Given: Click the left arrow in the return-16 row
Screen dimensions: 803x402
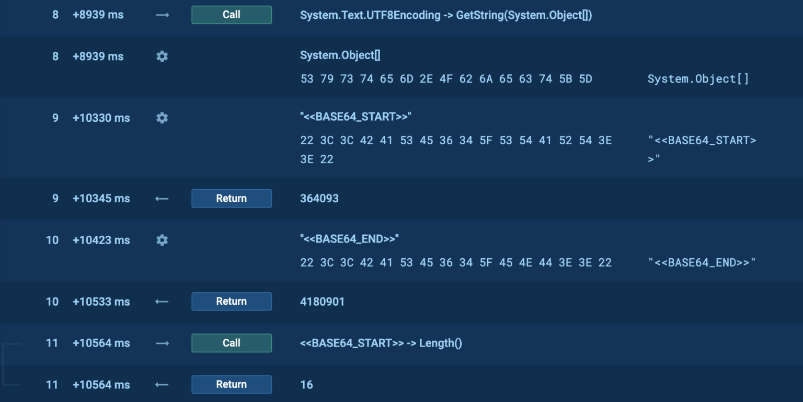Looking at the screenshot, I should pyautogui.click(x=162, y=385).
